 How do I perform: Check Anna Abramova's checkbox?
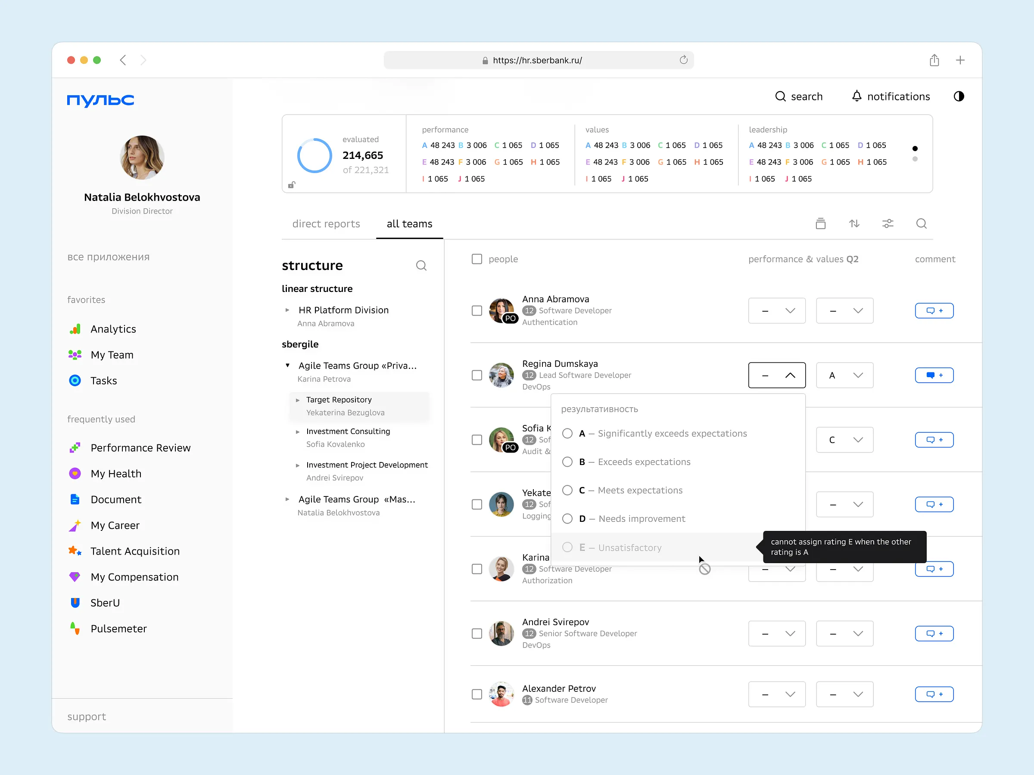pyautogui.click(x=477, y=311)
